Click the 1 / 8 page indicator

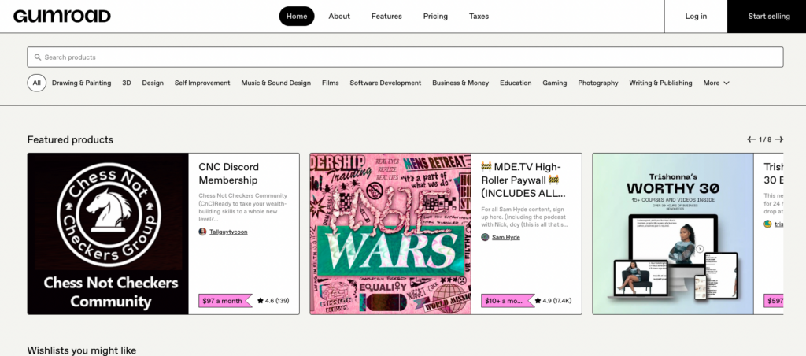765,139
